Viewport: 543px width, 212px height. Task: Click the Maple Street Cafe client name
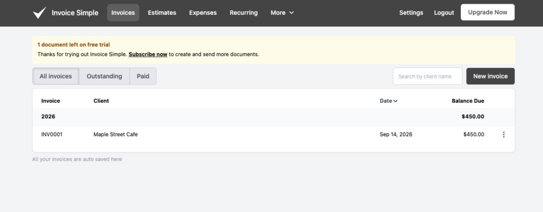coord(115,135)
